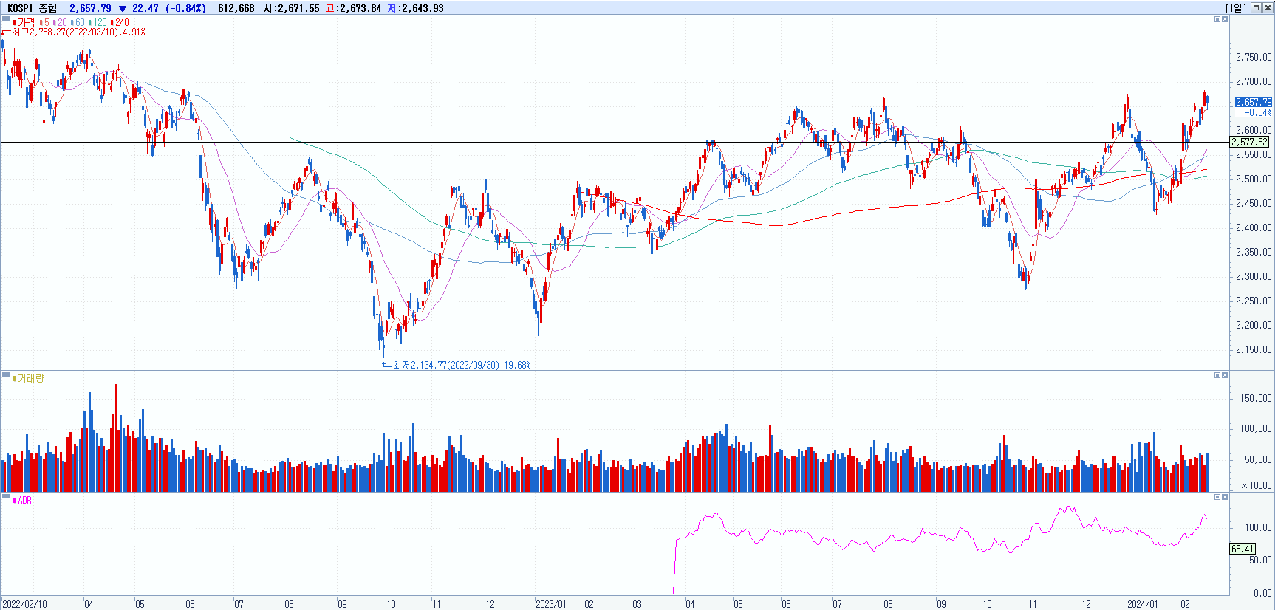Close the 거래량 volume panel

point(1225,375)
